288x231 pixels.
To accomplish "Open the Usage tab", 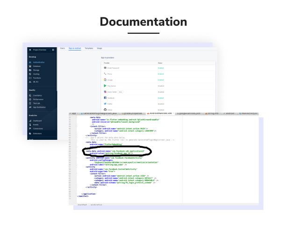I will click(x=100, y=48).
